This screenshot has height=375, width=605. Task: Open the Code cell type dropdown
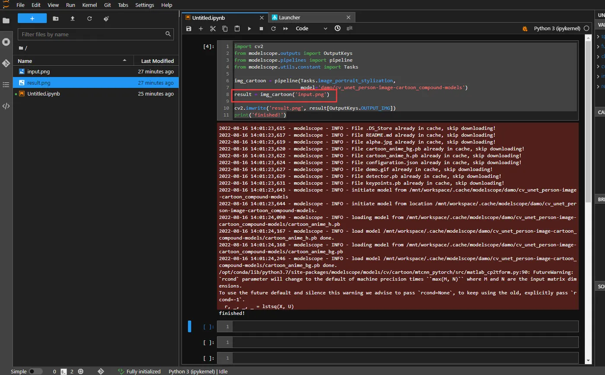click(x=312, y=29)
